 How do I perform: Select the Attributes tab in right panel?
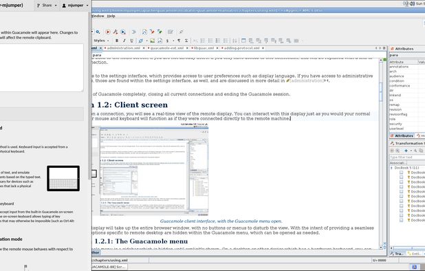(x=402, y=135)
